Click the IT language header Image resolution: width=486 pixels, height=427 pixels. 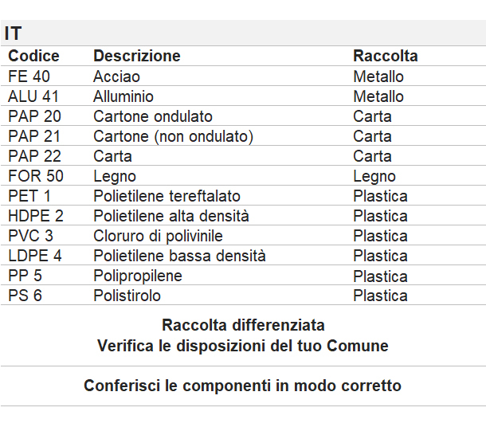13,33
